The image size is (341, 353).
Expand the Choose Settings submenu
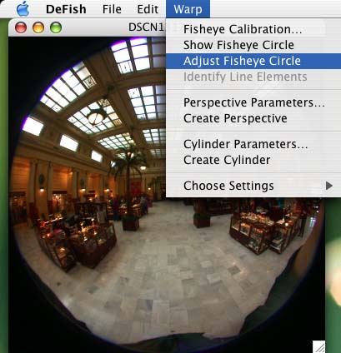point(253,186)
